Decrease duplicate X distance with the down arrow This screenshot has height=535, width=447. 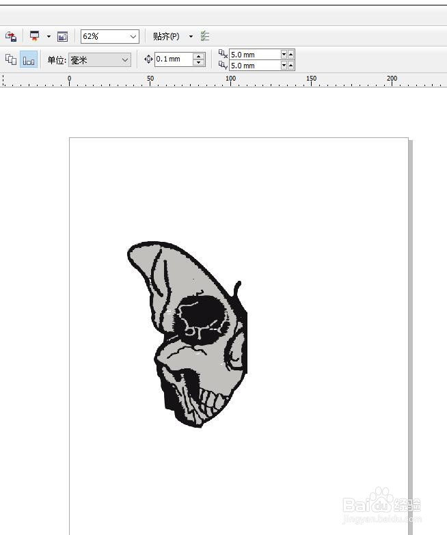click(x=284, y=55)
